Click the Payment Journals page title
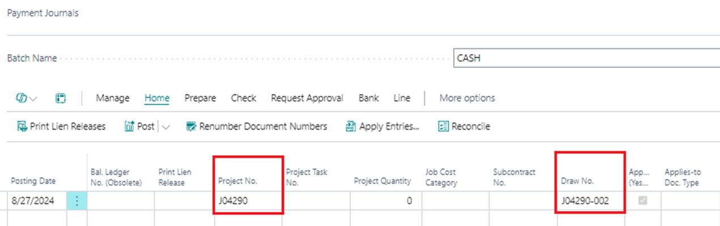This screenshot has width=720, height=226. (43, 13)
